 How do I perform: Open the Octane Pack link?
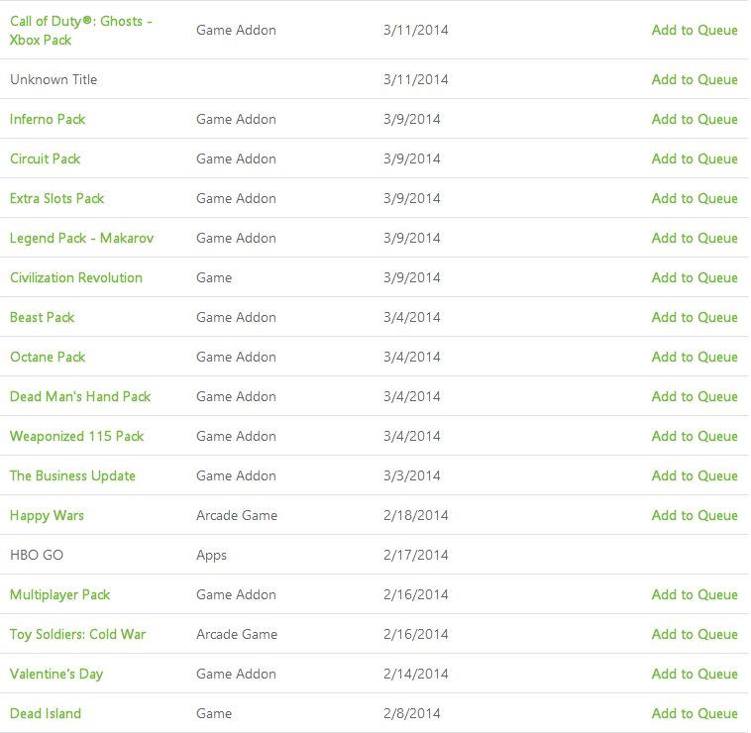(x=48, y=358)
